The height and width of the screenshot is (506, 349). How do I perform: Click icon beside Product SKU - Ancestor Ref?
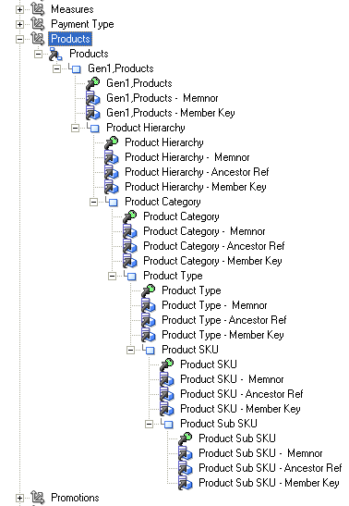pyautogui.click(x=167, y=394)
